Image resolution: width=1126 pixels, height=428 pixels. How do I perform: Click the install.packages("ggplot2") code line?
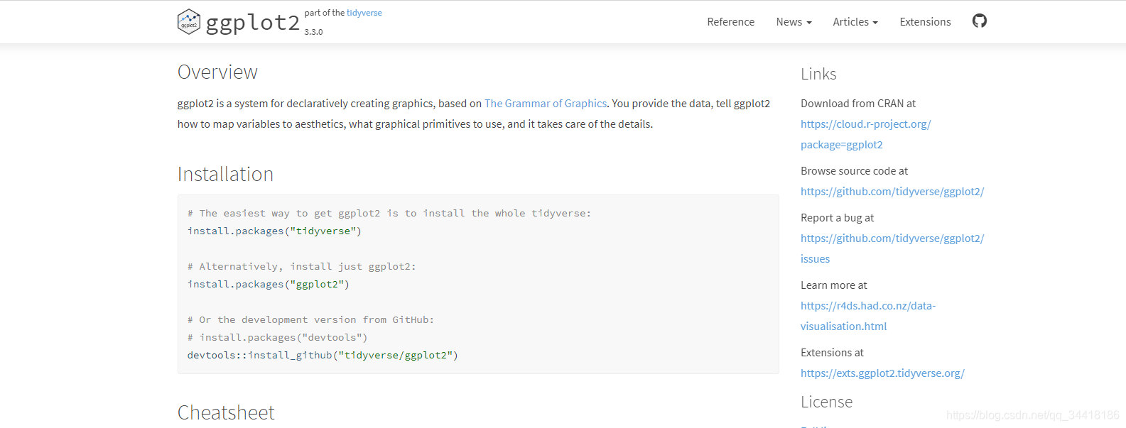click(269, 285)
